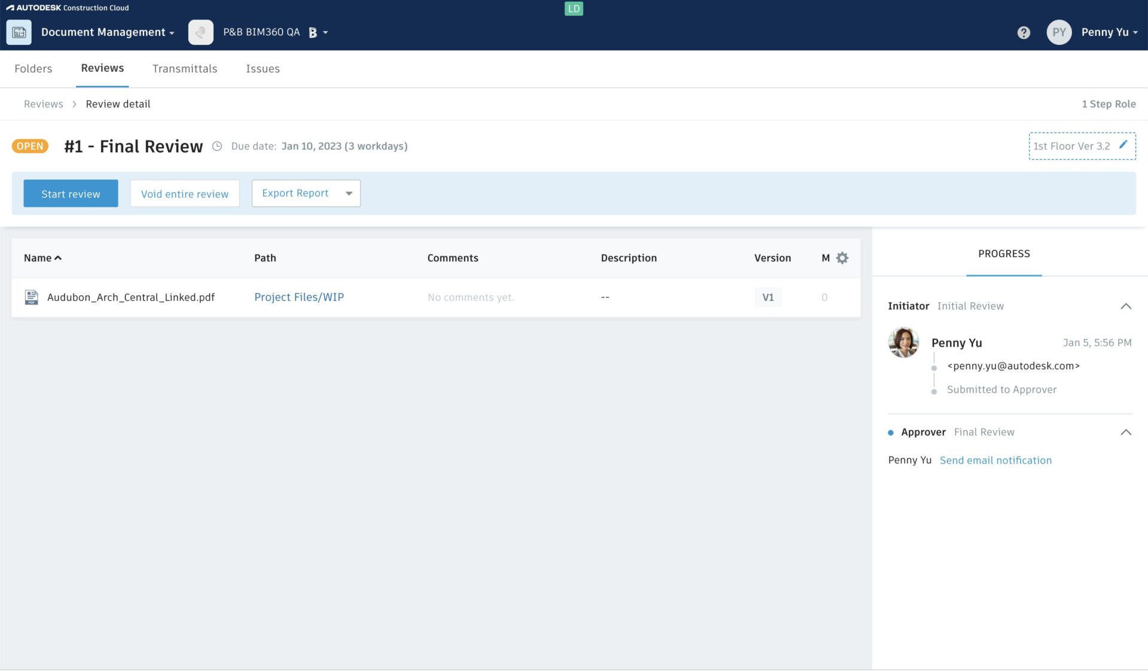Open the P&B BIM360 QA project selector
This screenshot has width=1148, height=671.
(276, 32)
